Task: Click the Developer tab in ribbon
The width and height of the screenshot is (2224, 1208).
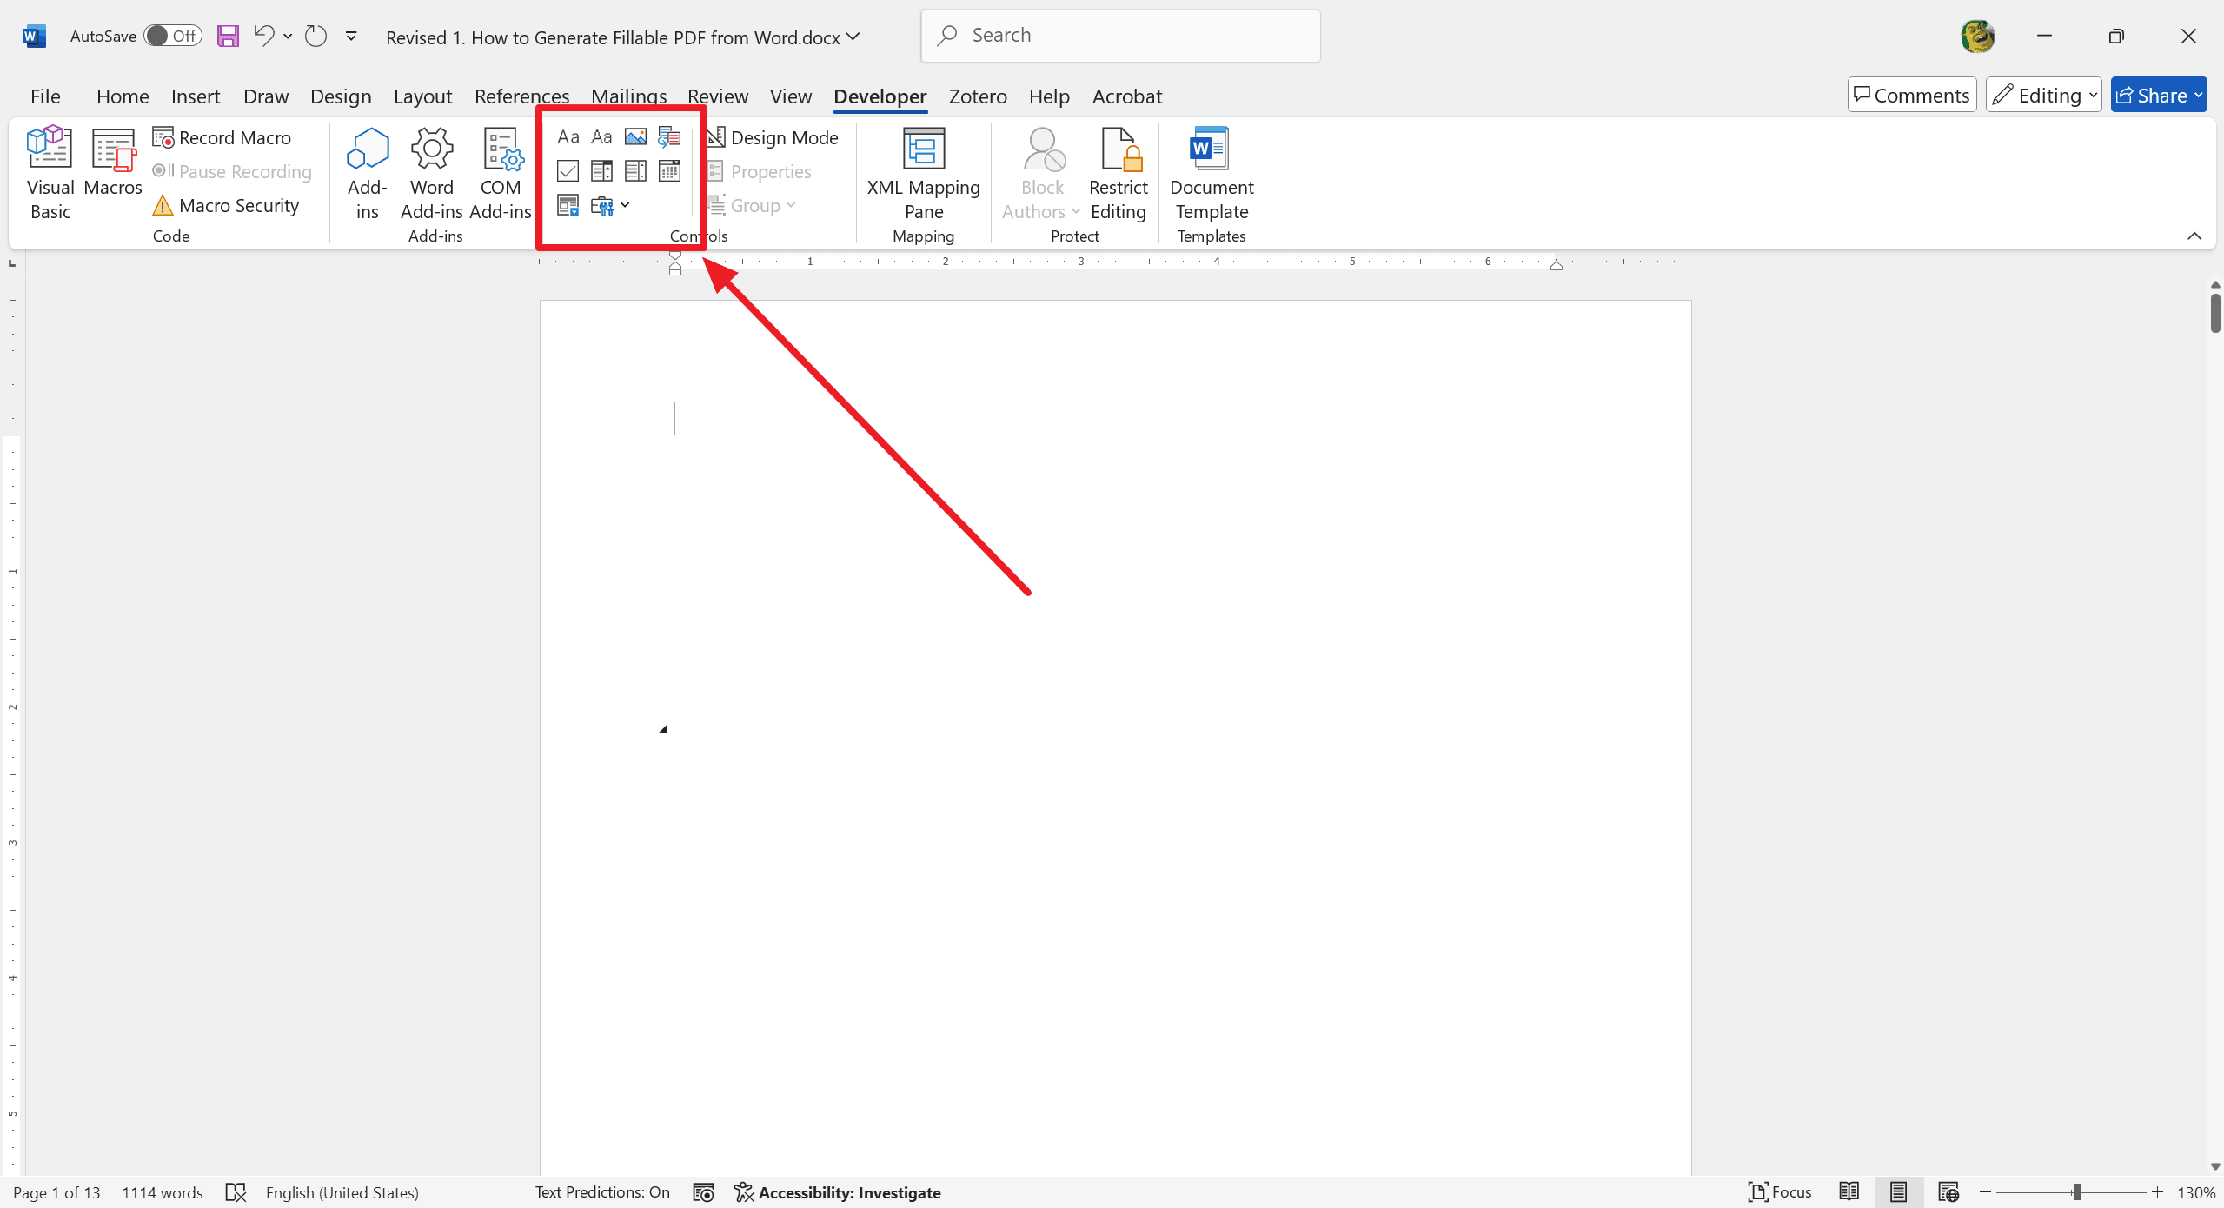Action: tap(878, 96)
